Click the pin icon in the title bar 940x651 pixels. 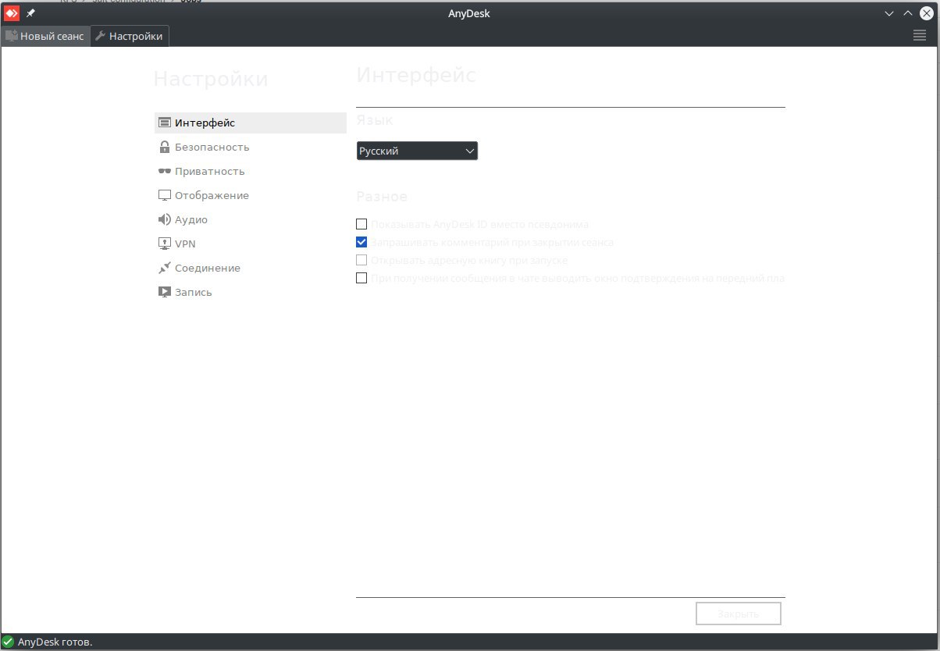pos(31,13)
